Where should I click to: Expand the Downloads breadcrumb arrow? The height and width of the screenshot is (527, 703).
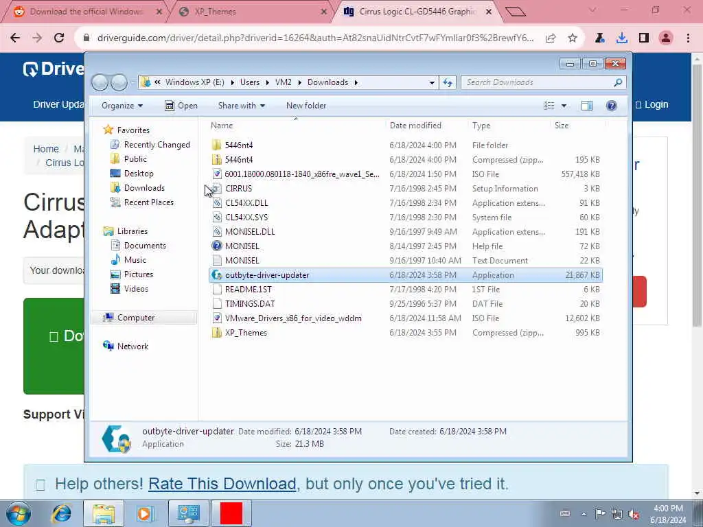pos(356,82)
